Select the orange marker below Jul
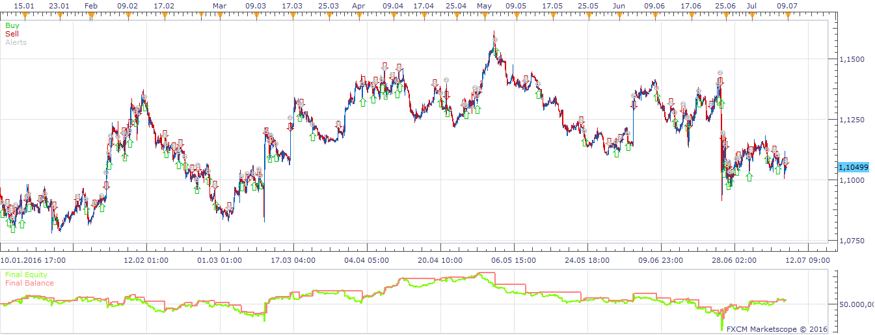The image size is (875, 335). (752, 15)
